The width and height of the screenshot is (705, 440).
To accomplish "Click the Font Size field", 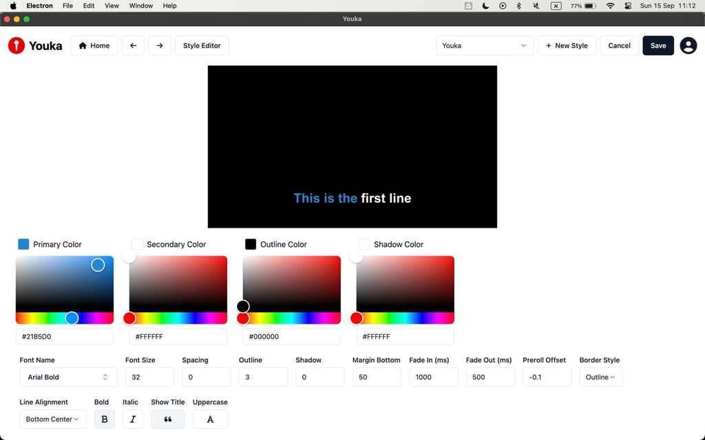I will (149, 377).
